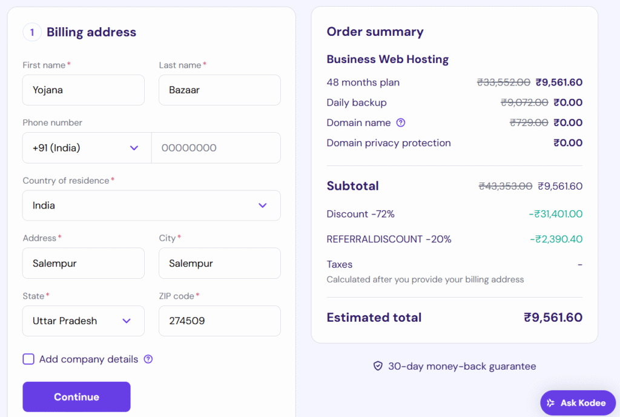Check the Add company details checkbox
Screen dimensions: 620x417
point(28,359)
